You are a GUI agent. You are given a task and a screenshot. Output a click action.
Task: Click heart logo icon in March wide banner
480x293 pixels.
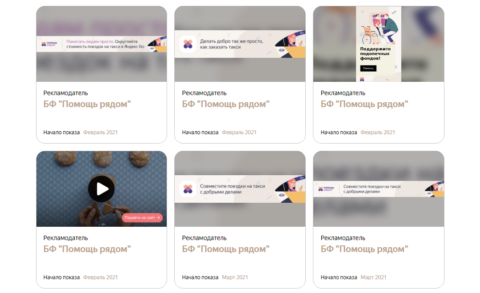188,189
